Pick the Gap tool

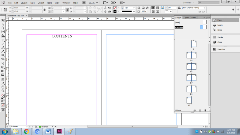pyautogui.click(x=3, y=31)
